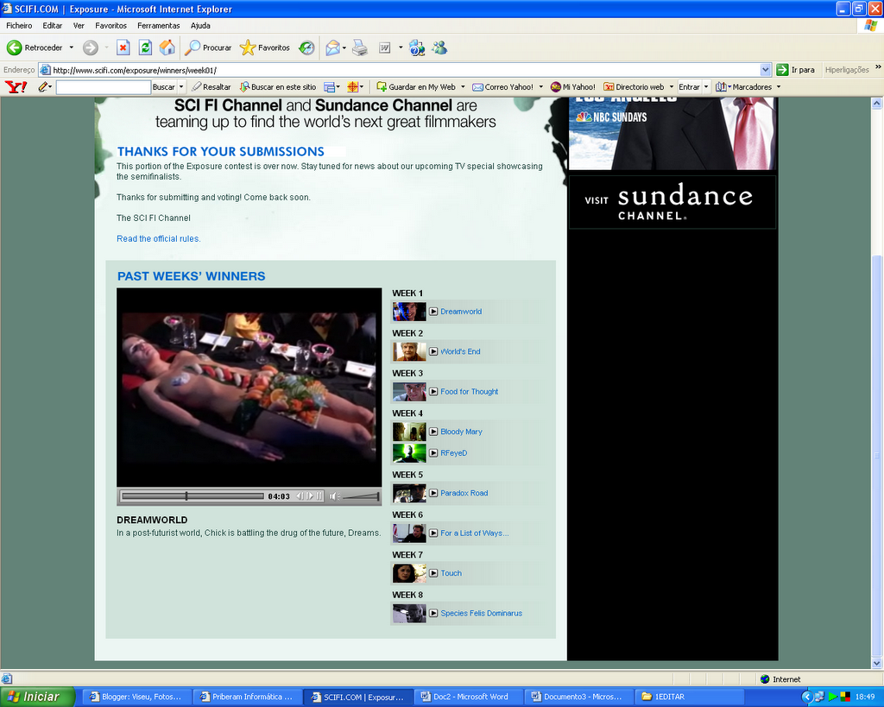Stop page loading with the red X icon
884x707 pixels.
pyautogui.click(x=123, y=48)
